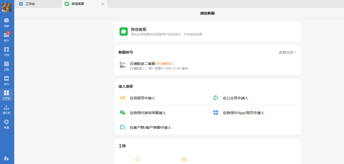Image resolution: width=344 pixels, height=164 pixels.
Task: Click the orange @石浦船老二 tag
Action: coord(165,64)
